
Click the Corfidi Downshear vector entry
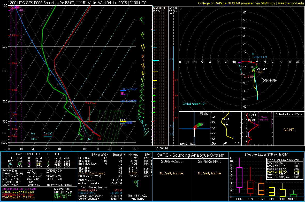pos(100,196)
